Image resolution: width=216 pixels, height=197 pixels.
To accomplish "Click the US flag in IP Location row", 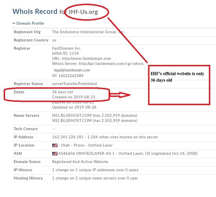I will pyautogui.click(x=55, y=145).
